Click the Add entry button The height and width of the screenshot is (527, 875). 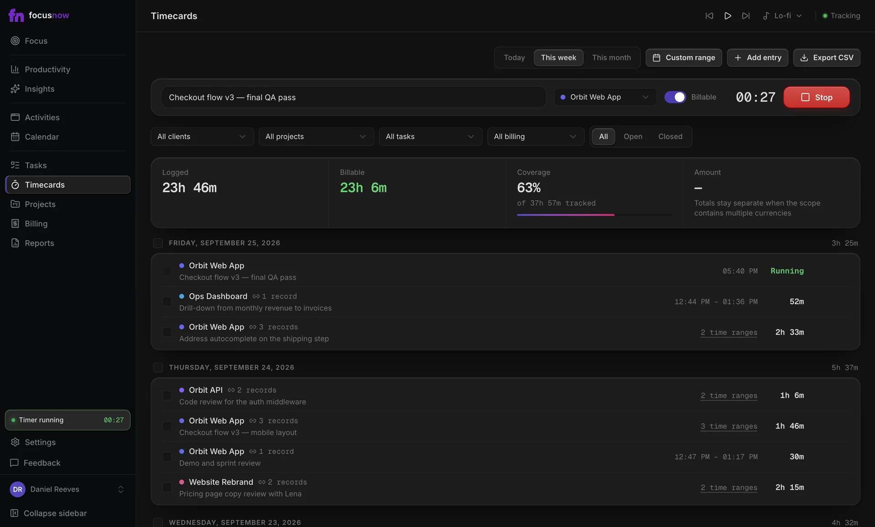tap(757, 57)
